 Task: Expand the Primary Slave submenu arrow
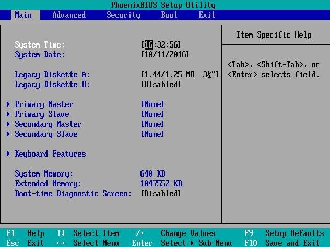8,114
